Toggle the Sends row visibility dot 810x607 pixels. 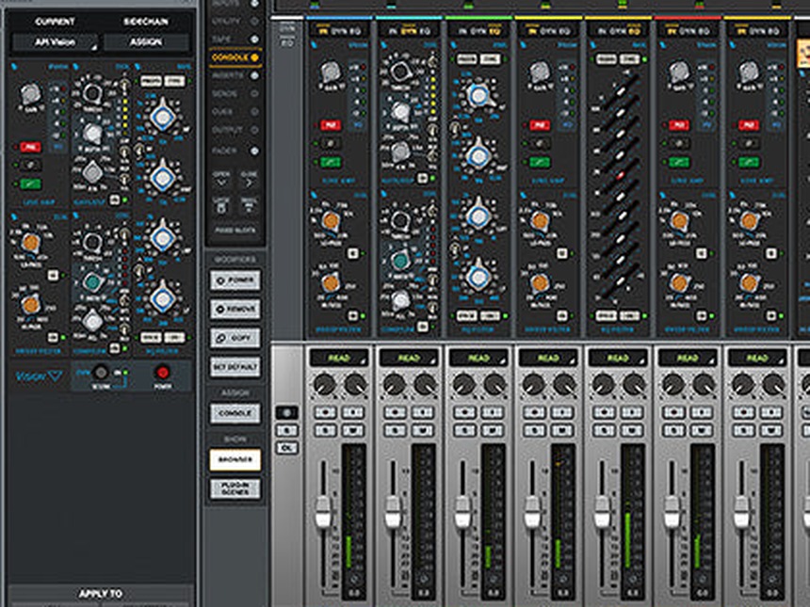point(254,93)
